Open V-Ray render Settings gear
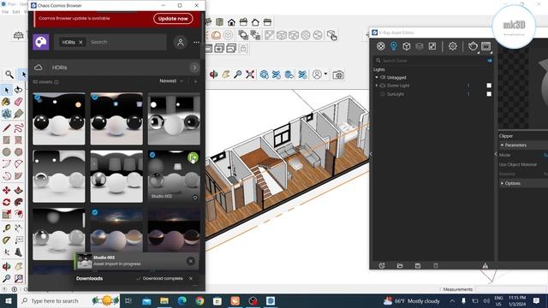Viewport: 548px width, 308px height. (x=453, y=46)
